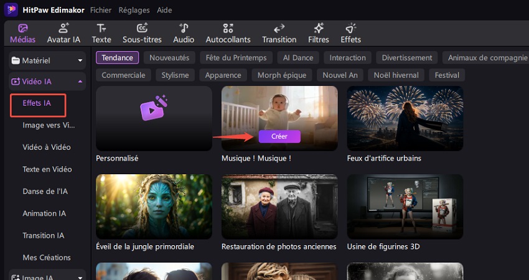Click the Vidéo IA section icon

(16, 82)
